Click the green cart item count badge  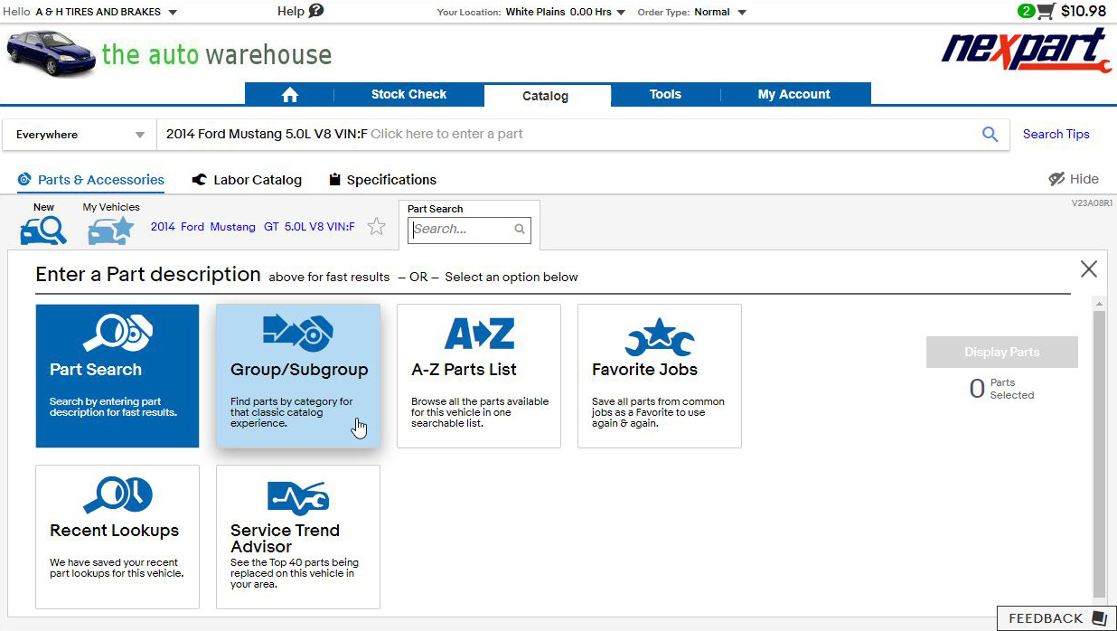(x=1026, y=11)
